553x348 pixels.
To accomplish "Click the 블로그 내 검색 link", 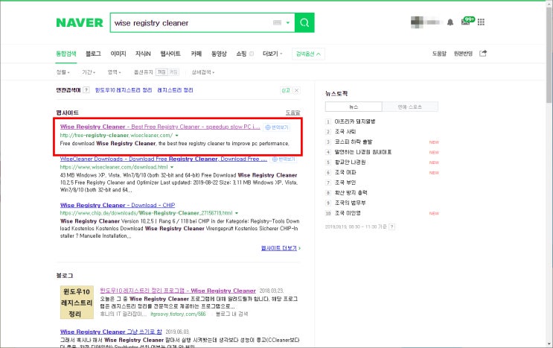I will pos(231,314).
